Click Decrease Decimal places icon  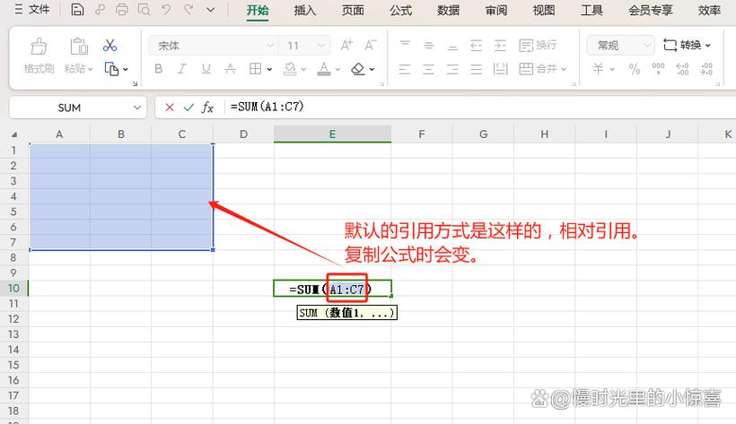click(x=706, y=69)
